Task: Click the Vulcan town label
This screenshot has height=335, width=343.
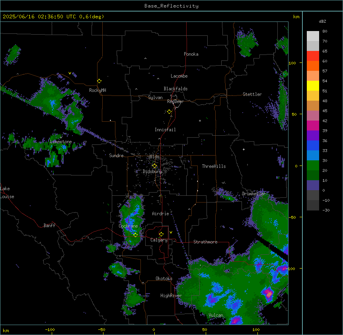Action: [x=216, y=315]
